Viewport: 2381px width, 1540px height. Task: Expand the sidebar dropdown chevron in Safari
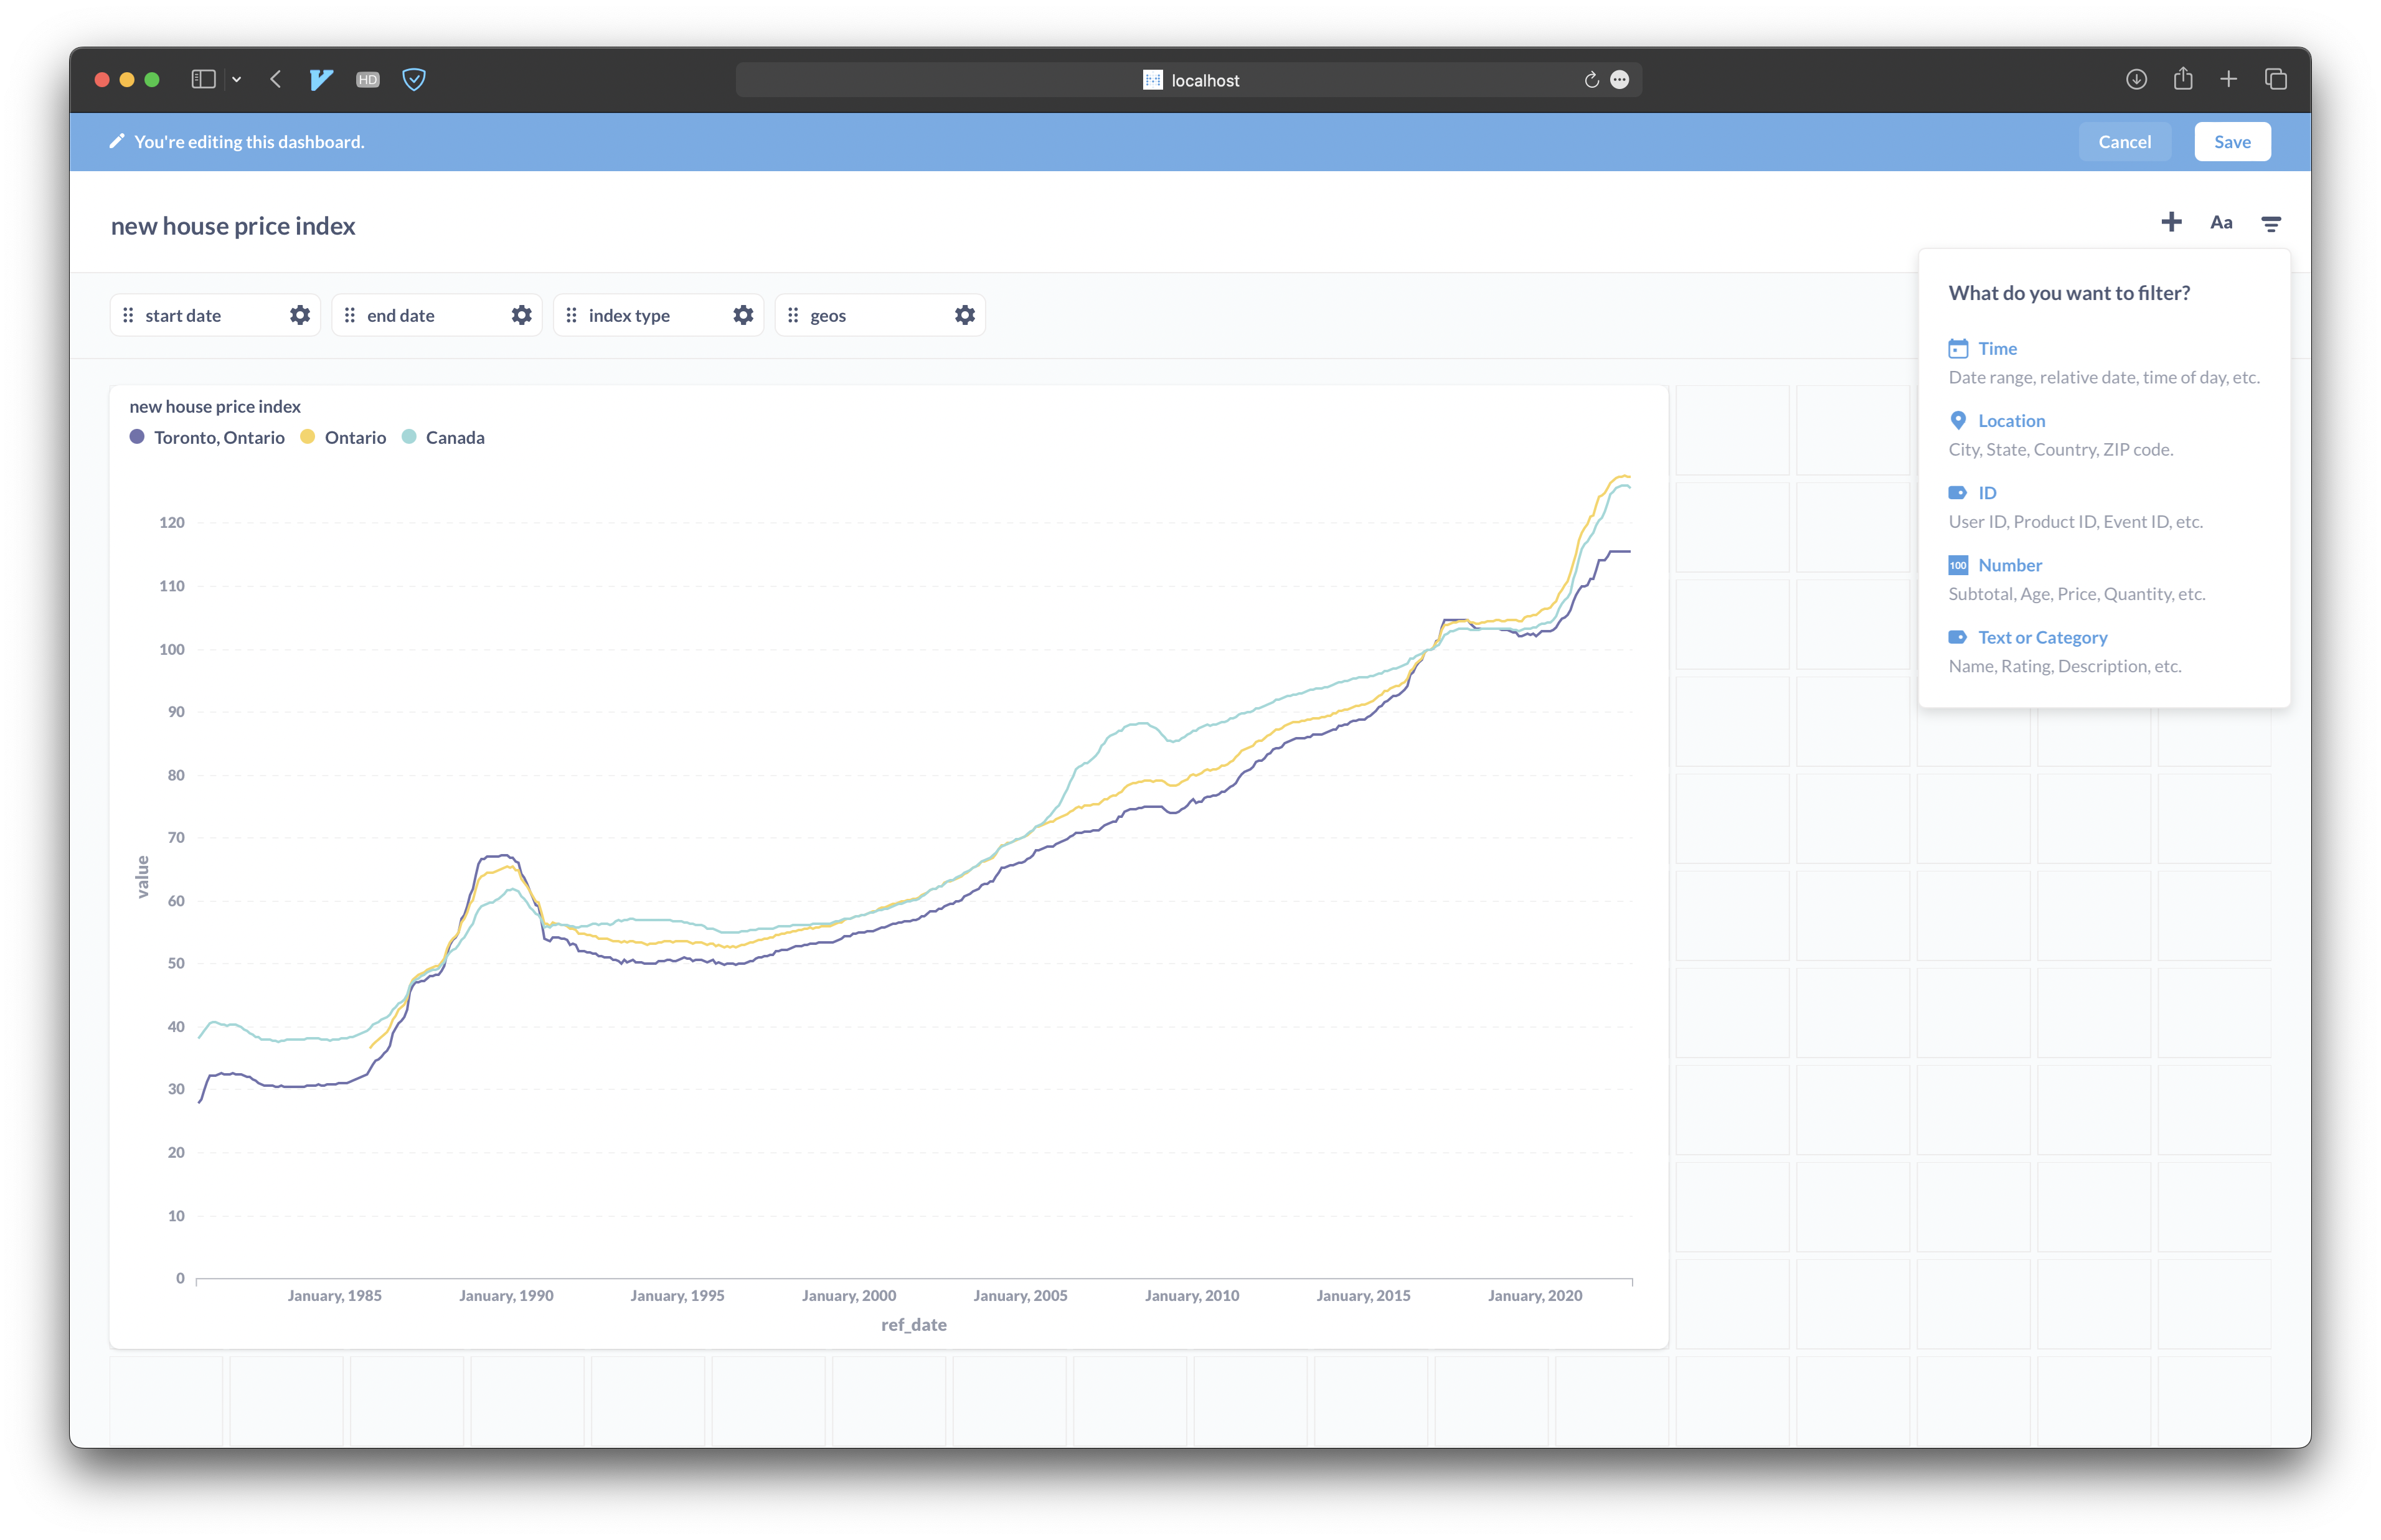tap(237, 80)
